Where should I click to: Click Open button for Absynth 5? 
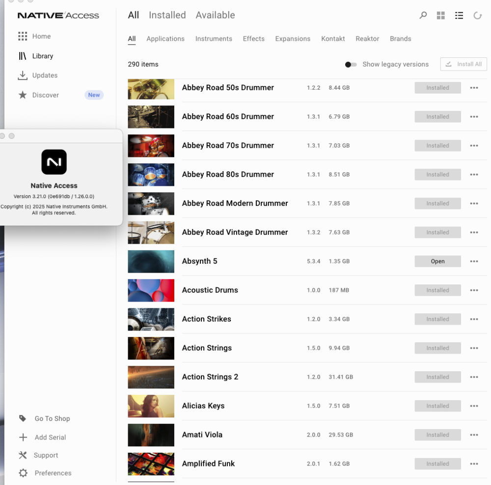click(438, 261)
